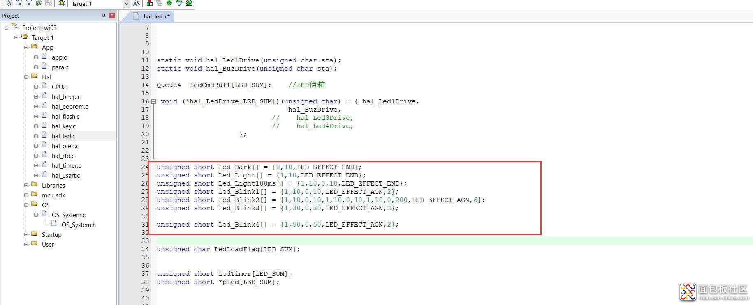Open the Target 1 selection dropdown
The width and height of the screenshot is (753, 305).
[x=126, y=4]
